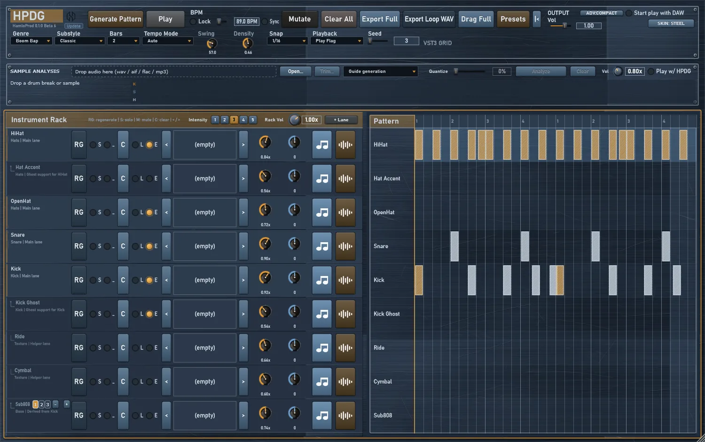The image size is (705, 442).
Task: Solo the HiHat lane
Action: point(93,145)
